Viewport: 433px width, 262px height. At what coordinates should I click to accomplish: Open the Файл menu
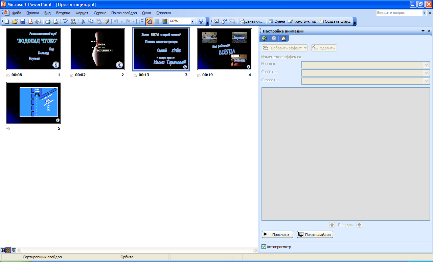[x=17, y=13]
